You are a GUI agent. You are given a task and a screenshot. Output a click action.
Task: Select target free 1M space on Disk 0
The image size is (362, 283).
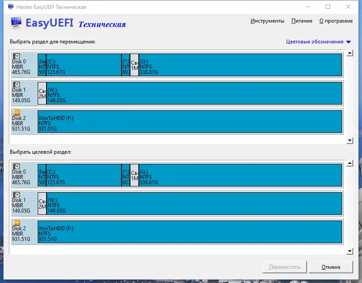tap(134, 175)
